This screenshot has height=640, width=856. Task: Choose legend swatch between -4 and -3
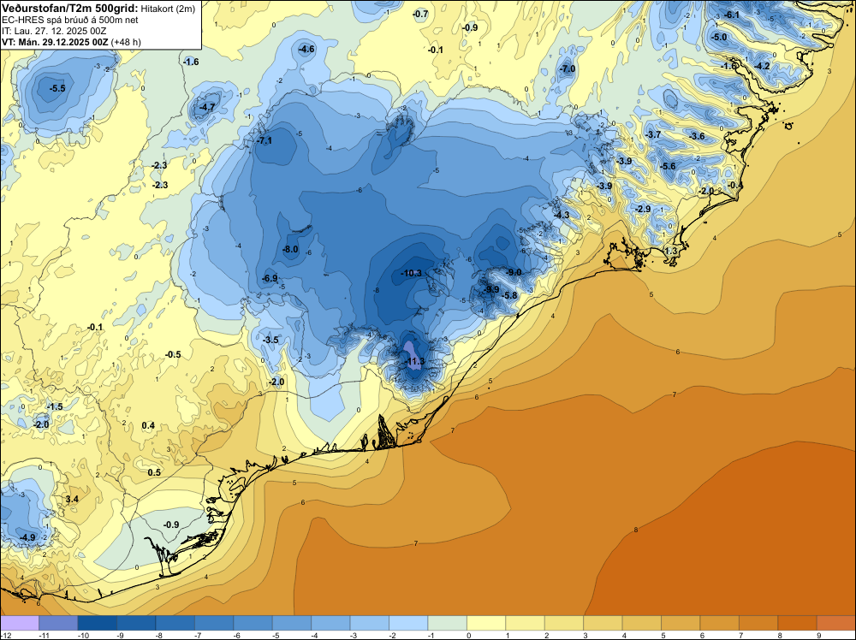point(330,623)
